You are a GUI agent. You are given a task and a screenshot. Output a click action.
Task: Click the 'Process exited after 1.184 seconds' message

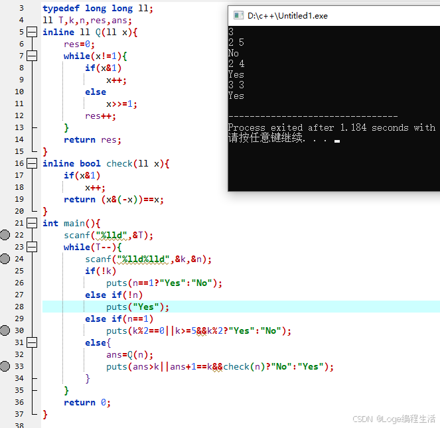[x=332, y=127]
